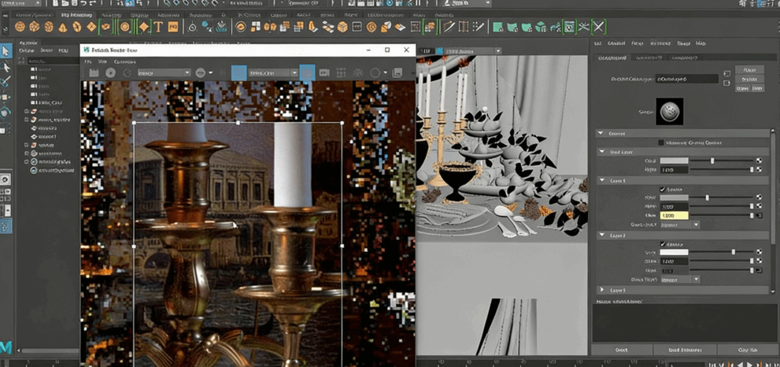Click the Base Layer color slider
The width and height of the screenshot is (780, 367).
coord(713,161)
